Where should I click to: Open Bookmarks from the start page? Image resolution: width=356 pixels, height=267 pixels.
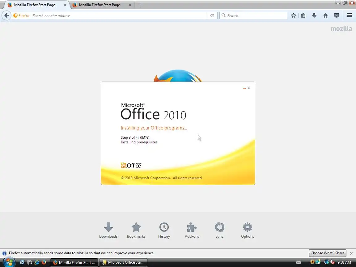point(136,230)
